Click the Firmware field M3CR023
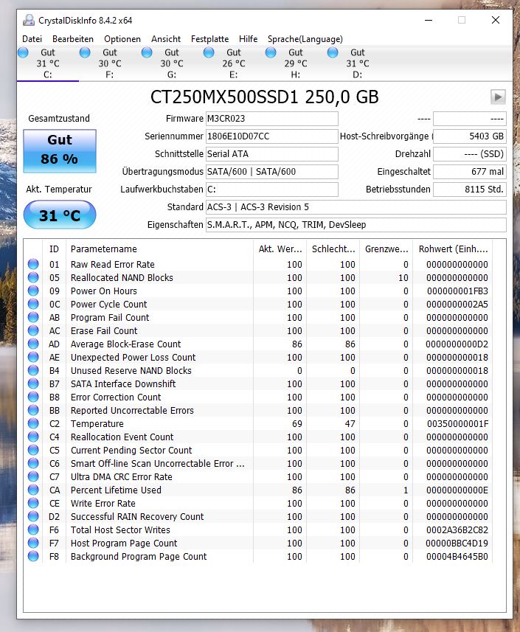520x632 pixels. (x=271, y=119)
